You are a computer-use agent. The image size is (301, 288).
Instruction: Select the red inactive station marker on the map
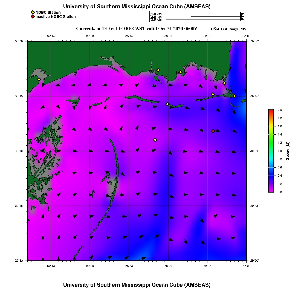213,131
